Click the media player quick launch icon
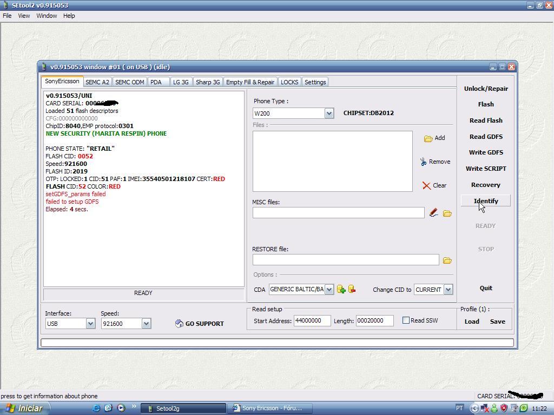The image size is (554, 415). (121, 408)
